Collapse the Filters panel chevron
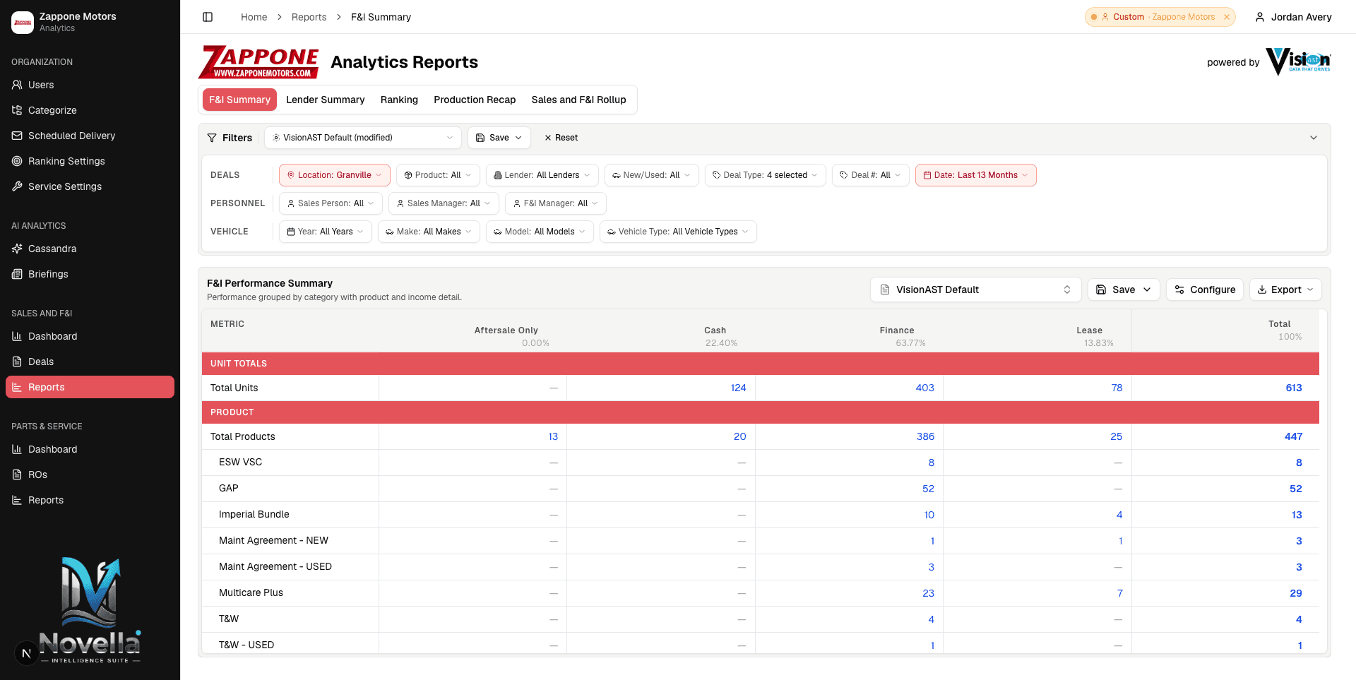 (x=1314, y=138)
